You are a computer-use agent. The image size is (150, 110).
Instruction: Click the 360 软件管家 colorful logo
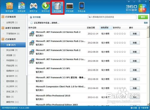[x=142, y=8]
